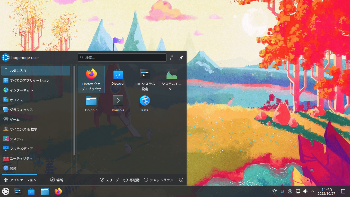The width and height of the screenshot is (350, 197).
Task: Open Firefox from the taskbar
Action: click(x=58, y=191)
